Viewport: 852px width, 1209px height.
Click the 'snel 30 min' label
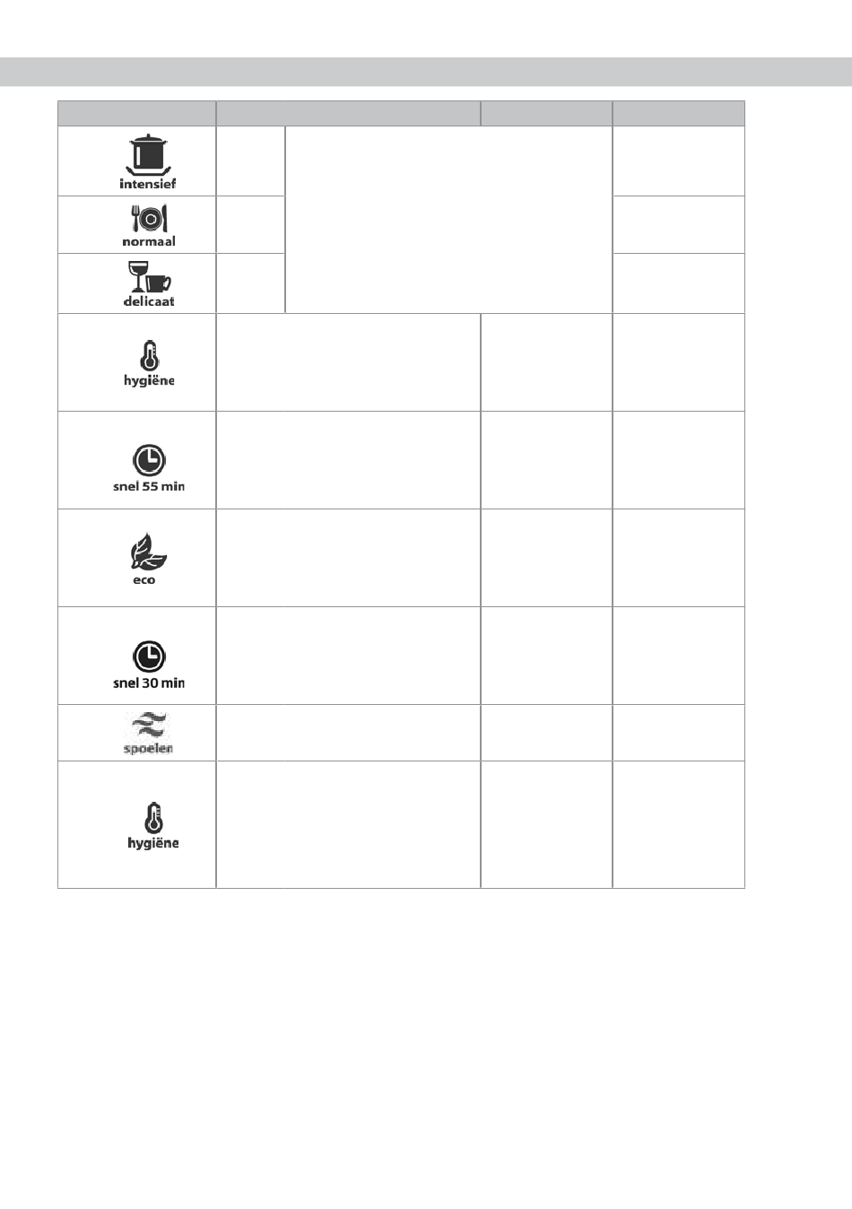[x=149, y=683]
